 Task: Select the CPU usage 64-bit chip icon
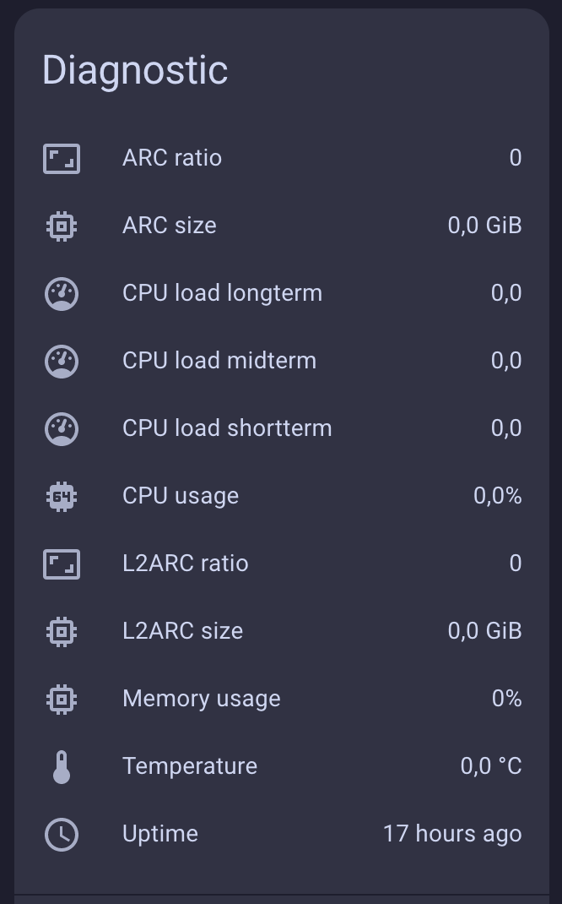[x=61, y=496]
